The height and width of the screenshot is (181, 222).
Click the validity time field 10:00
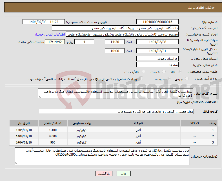click(115, 51)
